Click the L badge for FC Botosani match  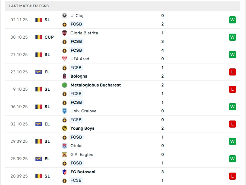pyautogui.click(x=233, y=176)
